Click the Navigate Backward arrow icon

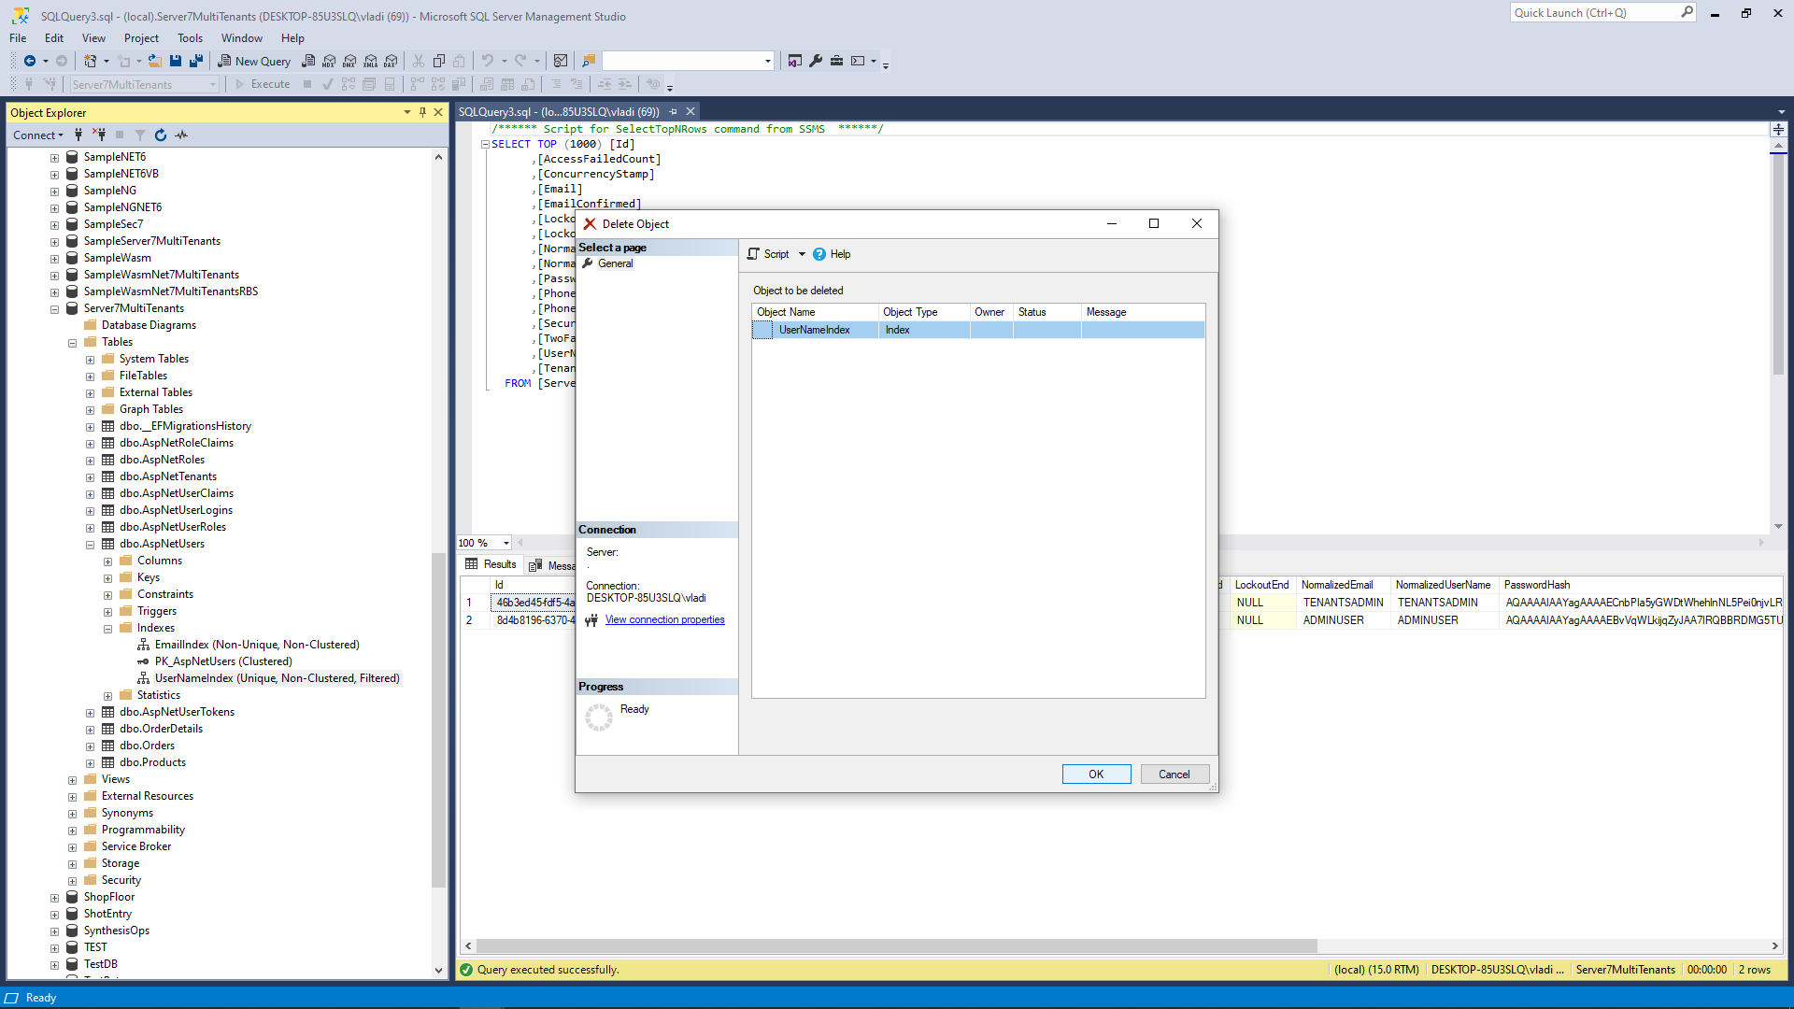[x=30, y=61]
